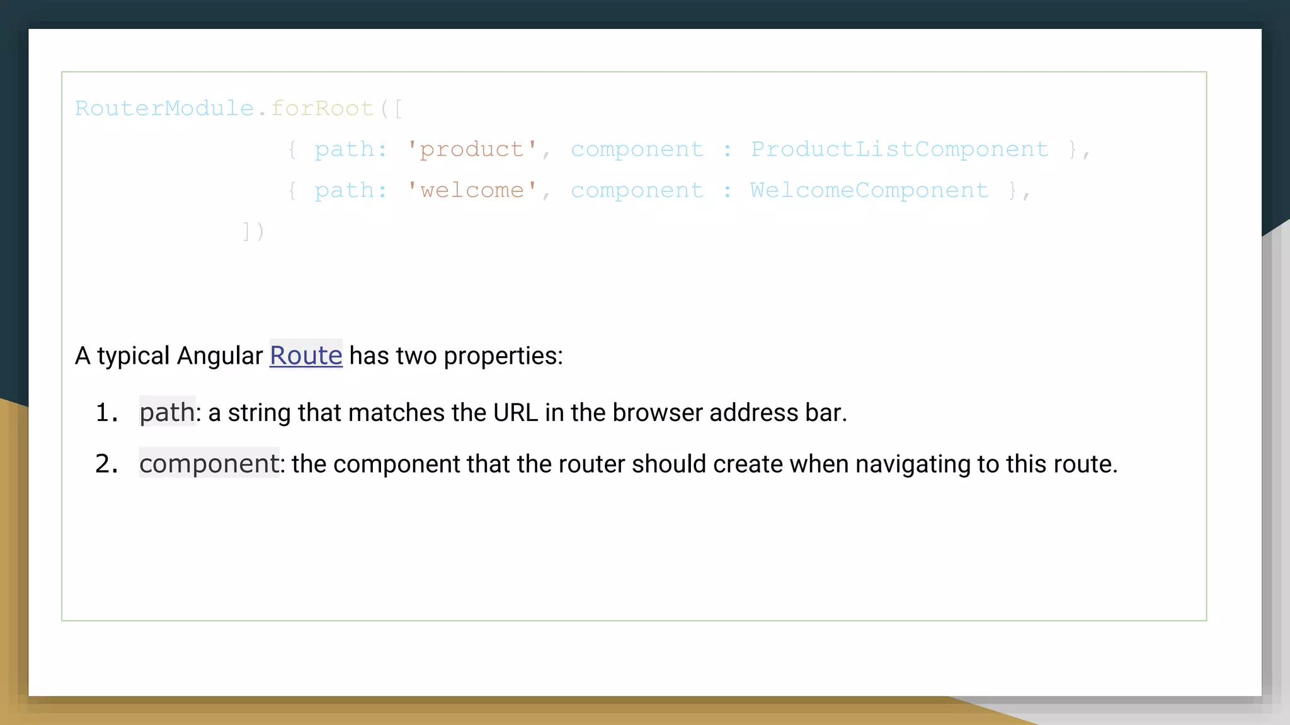1290x725 pixels.
Task: Click the sentence 'A typical Angular'
Action: tap(169, 356)
